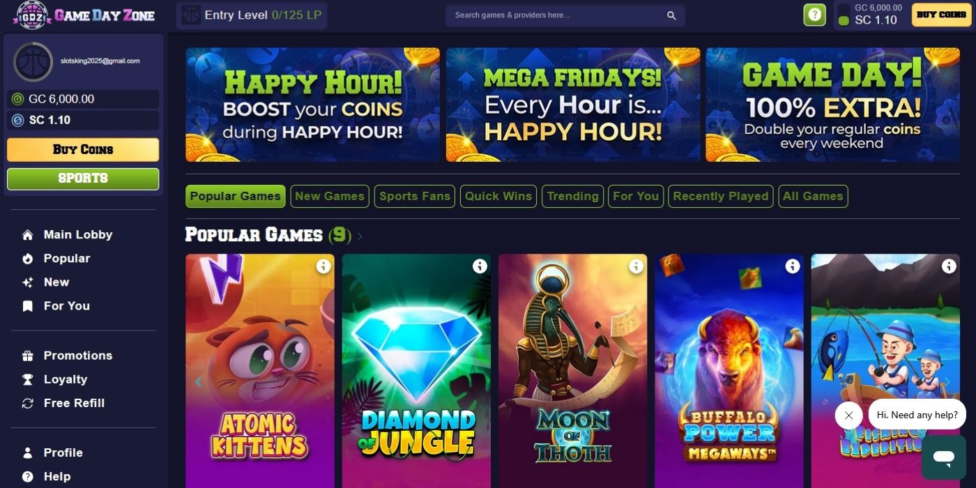Select the New Games category tab
976x488 pixels.
tap(330, 196)
